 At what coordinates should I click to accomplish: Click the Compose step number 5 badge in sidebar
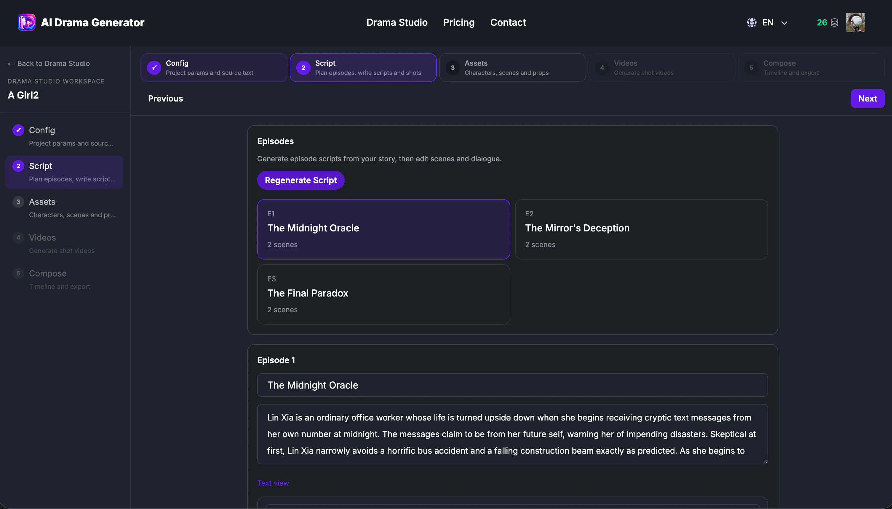point(18,273)
